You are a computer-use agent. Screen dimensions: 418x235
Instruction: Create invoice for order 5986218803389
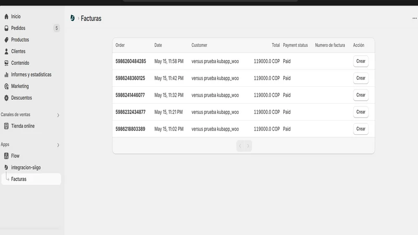361,129
